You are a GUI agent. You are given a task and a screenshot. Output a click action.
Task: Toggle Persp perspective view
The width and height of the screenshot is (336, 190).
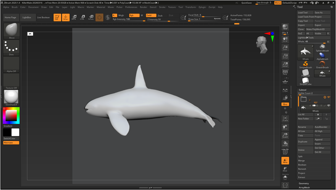coord(285,72)
